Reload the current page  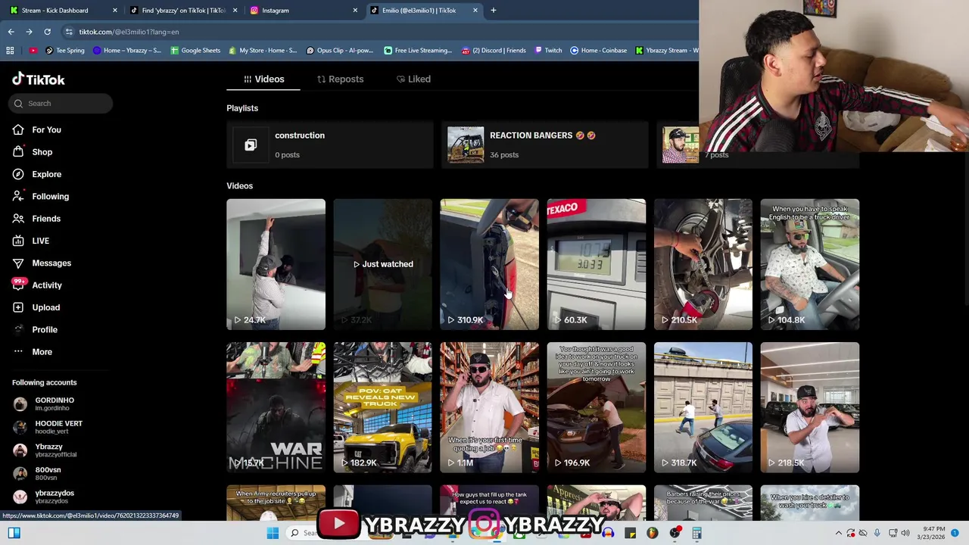click(x=47, y=32)
